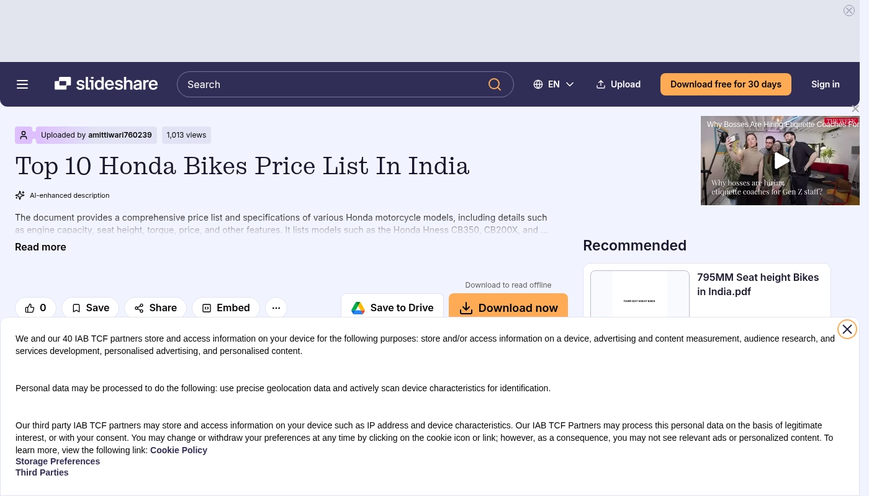Expand description with Read more

pyautogui.click(x=40, y=247)
